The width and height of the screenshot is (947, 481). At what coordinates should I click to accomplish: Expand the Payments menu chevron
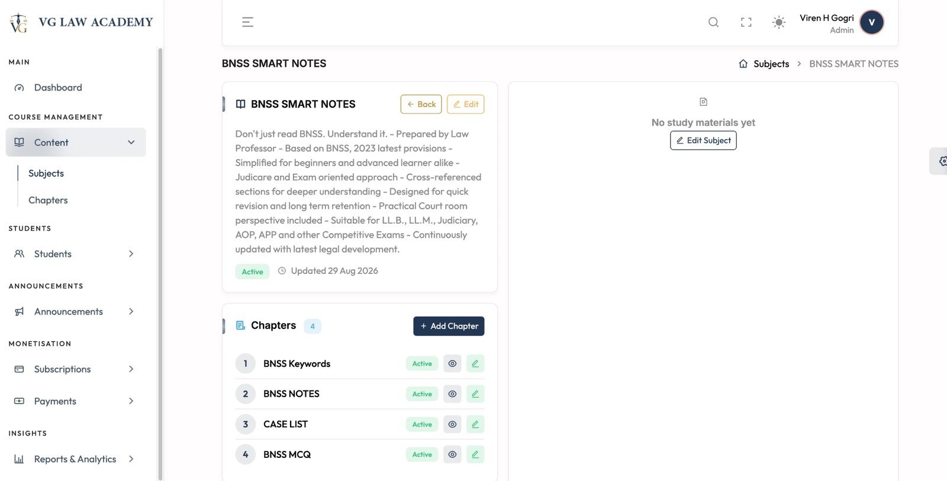pos(131,401)
